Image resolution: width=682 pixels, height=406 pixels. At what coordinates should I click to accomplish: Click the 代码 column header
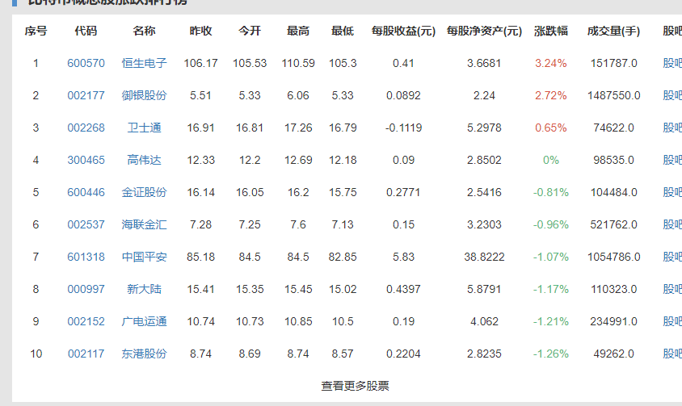(86, 31)
